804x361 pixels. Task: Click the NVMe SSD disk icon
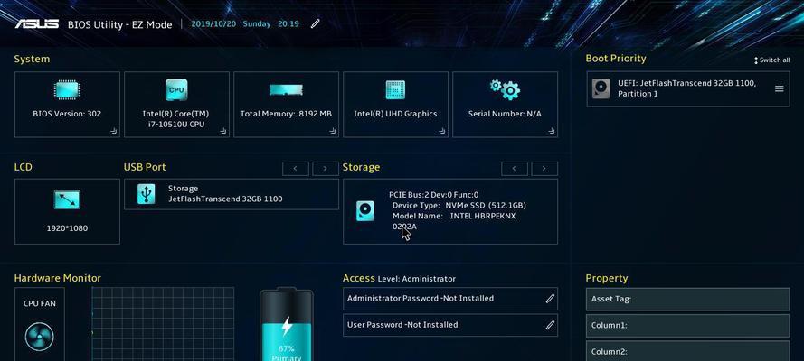(x=365, y=210)
